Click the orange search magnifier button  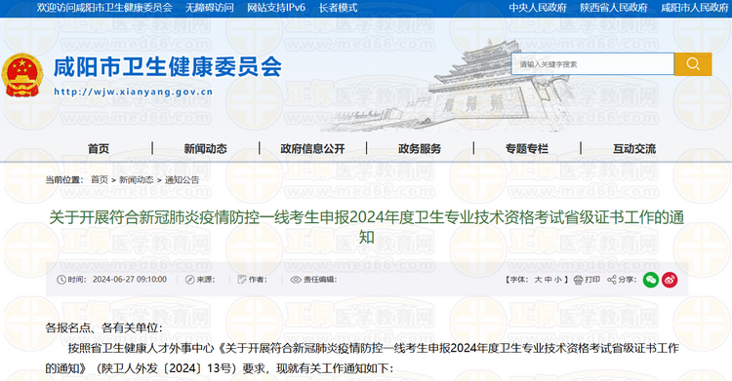click(x=693, y=64)
